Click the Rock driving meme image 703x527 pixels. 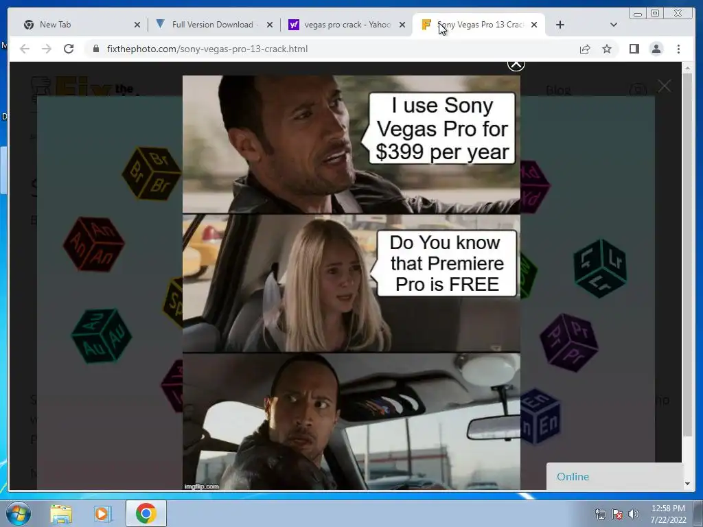point(351,282)
